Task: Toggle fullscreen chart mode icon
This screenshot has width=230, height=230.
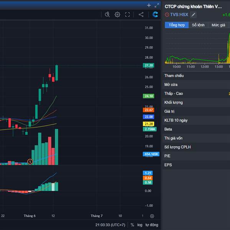Action: (127, 15)
